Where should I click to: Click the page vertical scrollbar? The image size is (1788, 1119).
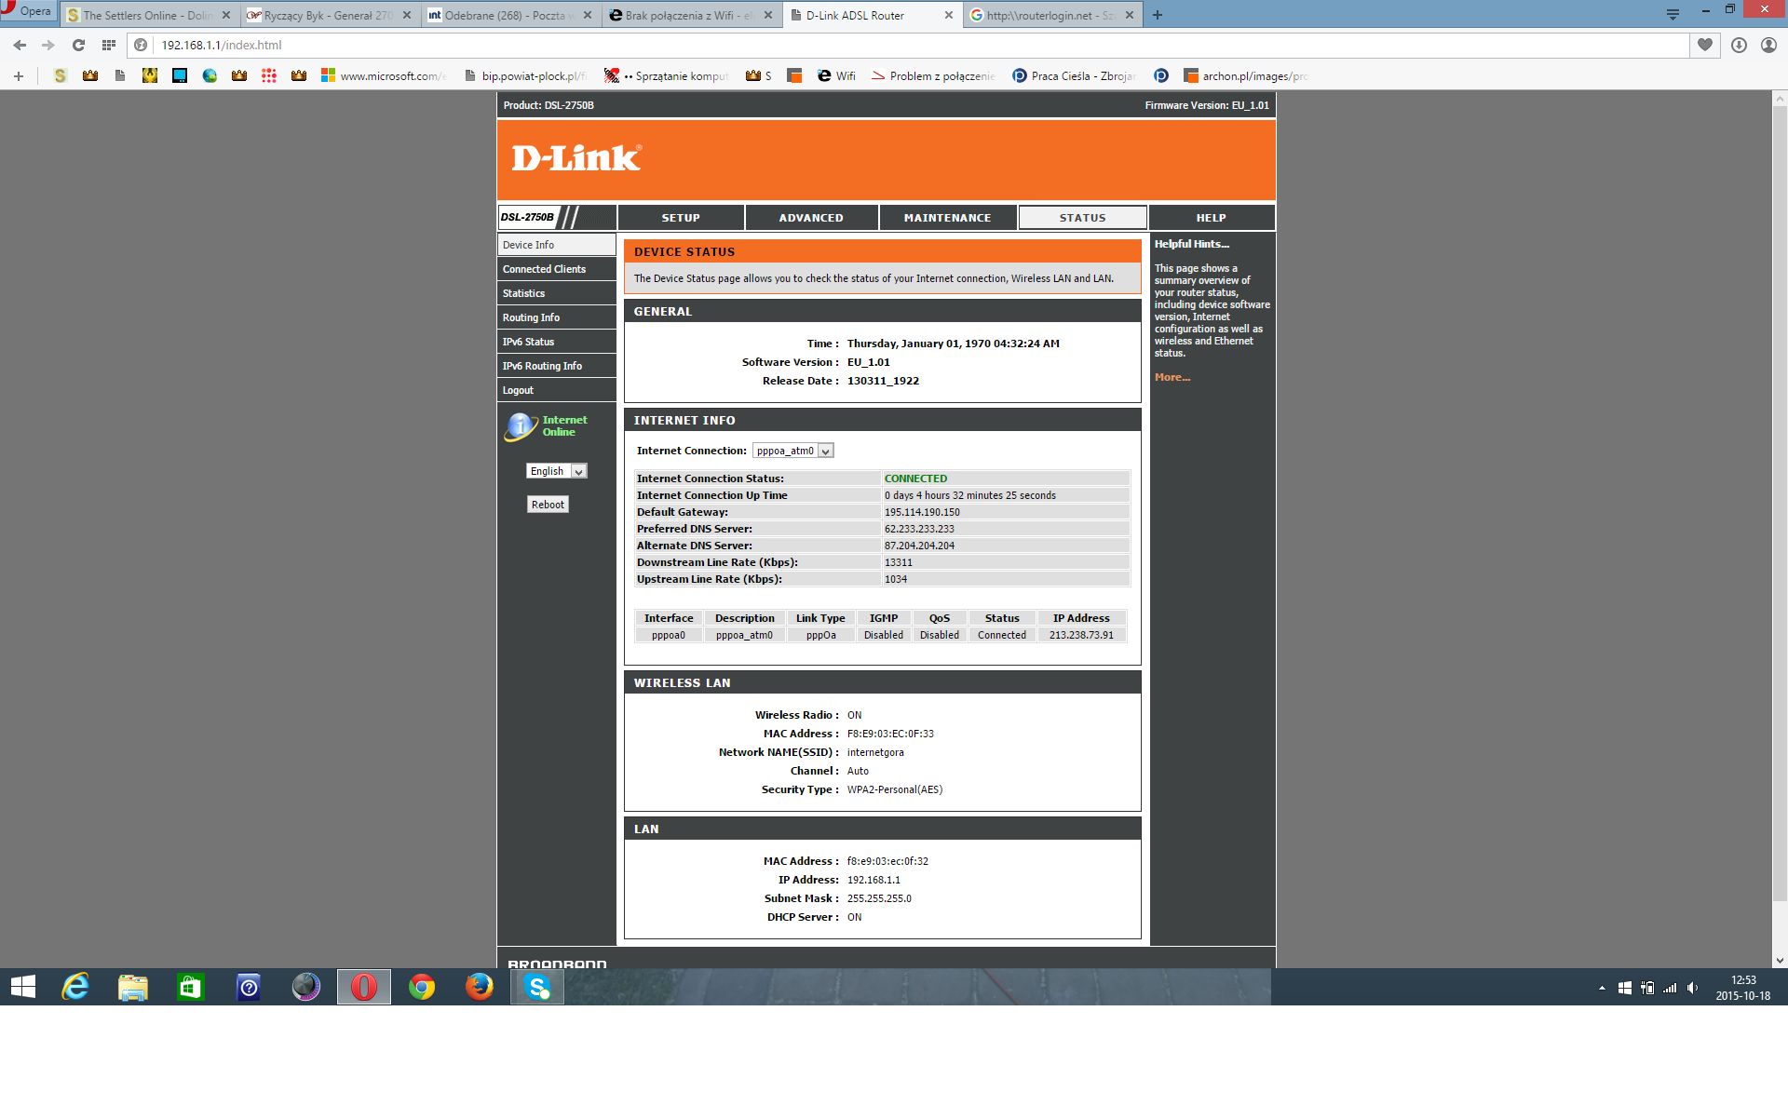[1780, 503]
